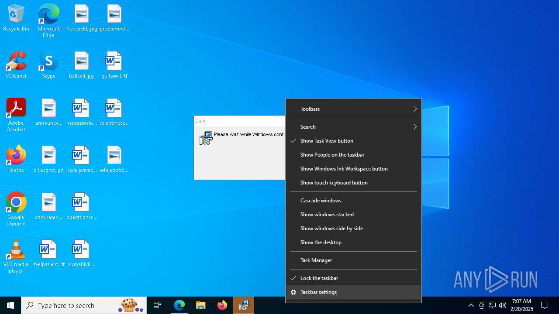The width and height of the screenshot is (559, 314).
Task: Open Taskbar settings
Action: tap(353, 292)
